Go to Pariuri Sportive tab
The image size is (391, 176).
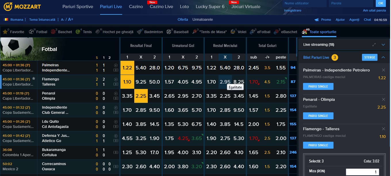tap(78, 7)
